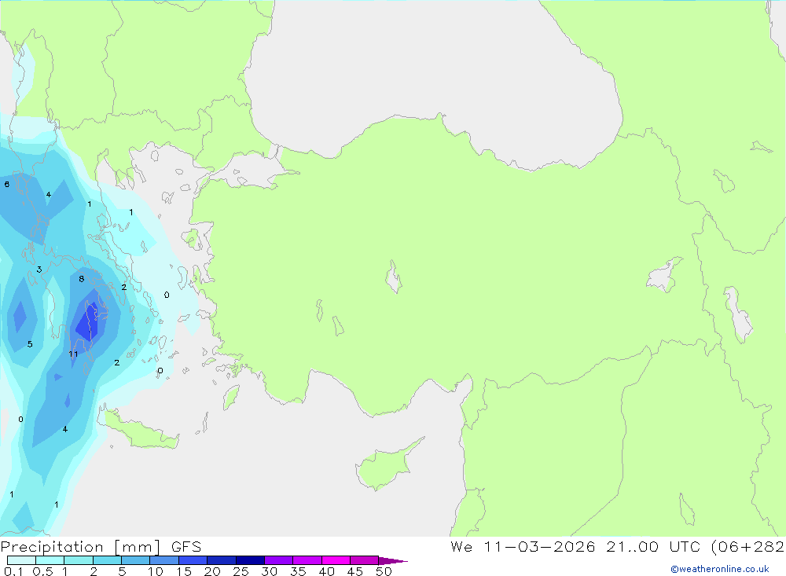
Task: Click the "Precipitation [mm]" title text
Action: [x=81, y=547]
